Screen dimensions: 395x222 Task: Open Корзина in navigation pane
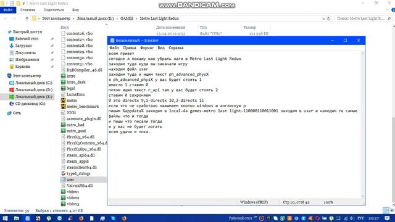pos(22,67)
